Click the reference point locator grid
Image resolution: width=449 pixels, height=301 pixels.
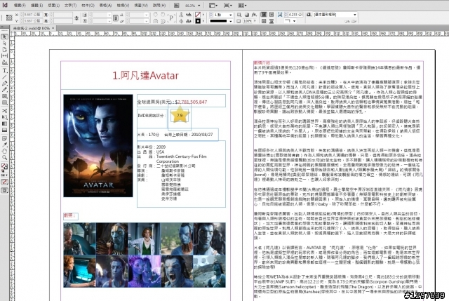tap(9, 18)
